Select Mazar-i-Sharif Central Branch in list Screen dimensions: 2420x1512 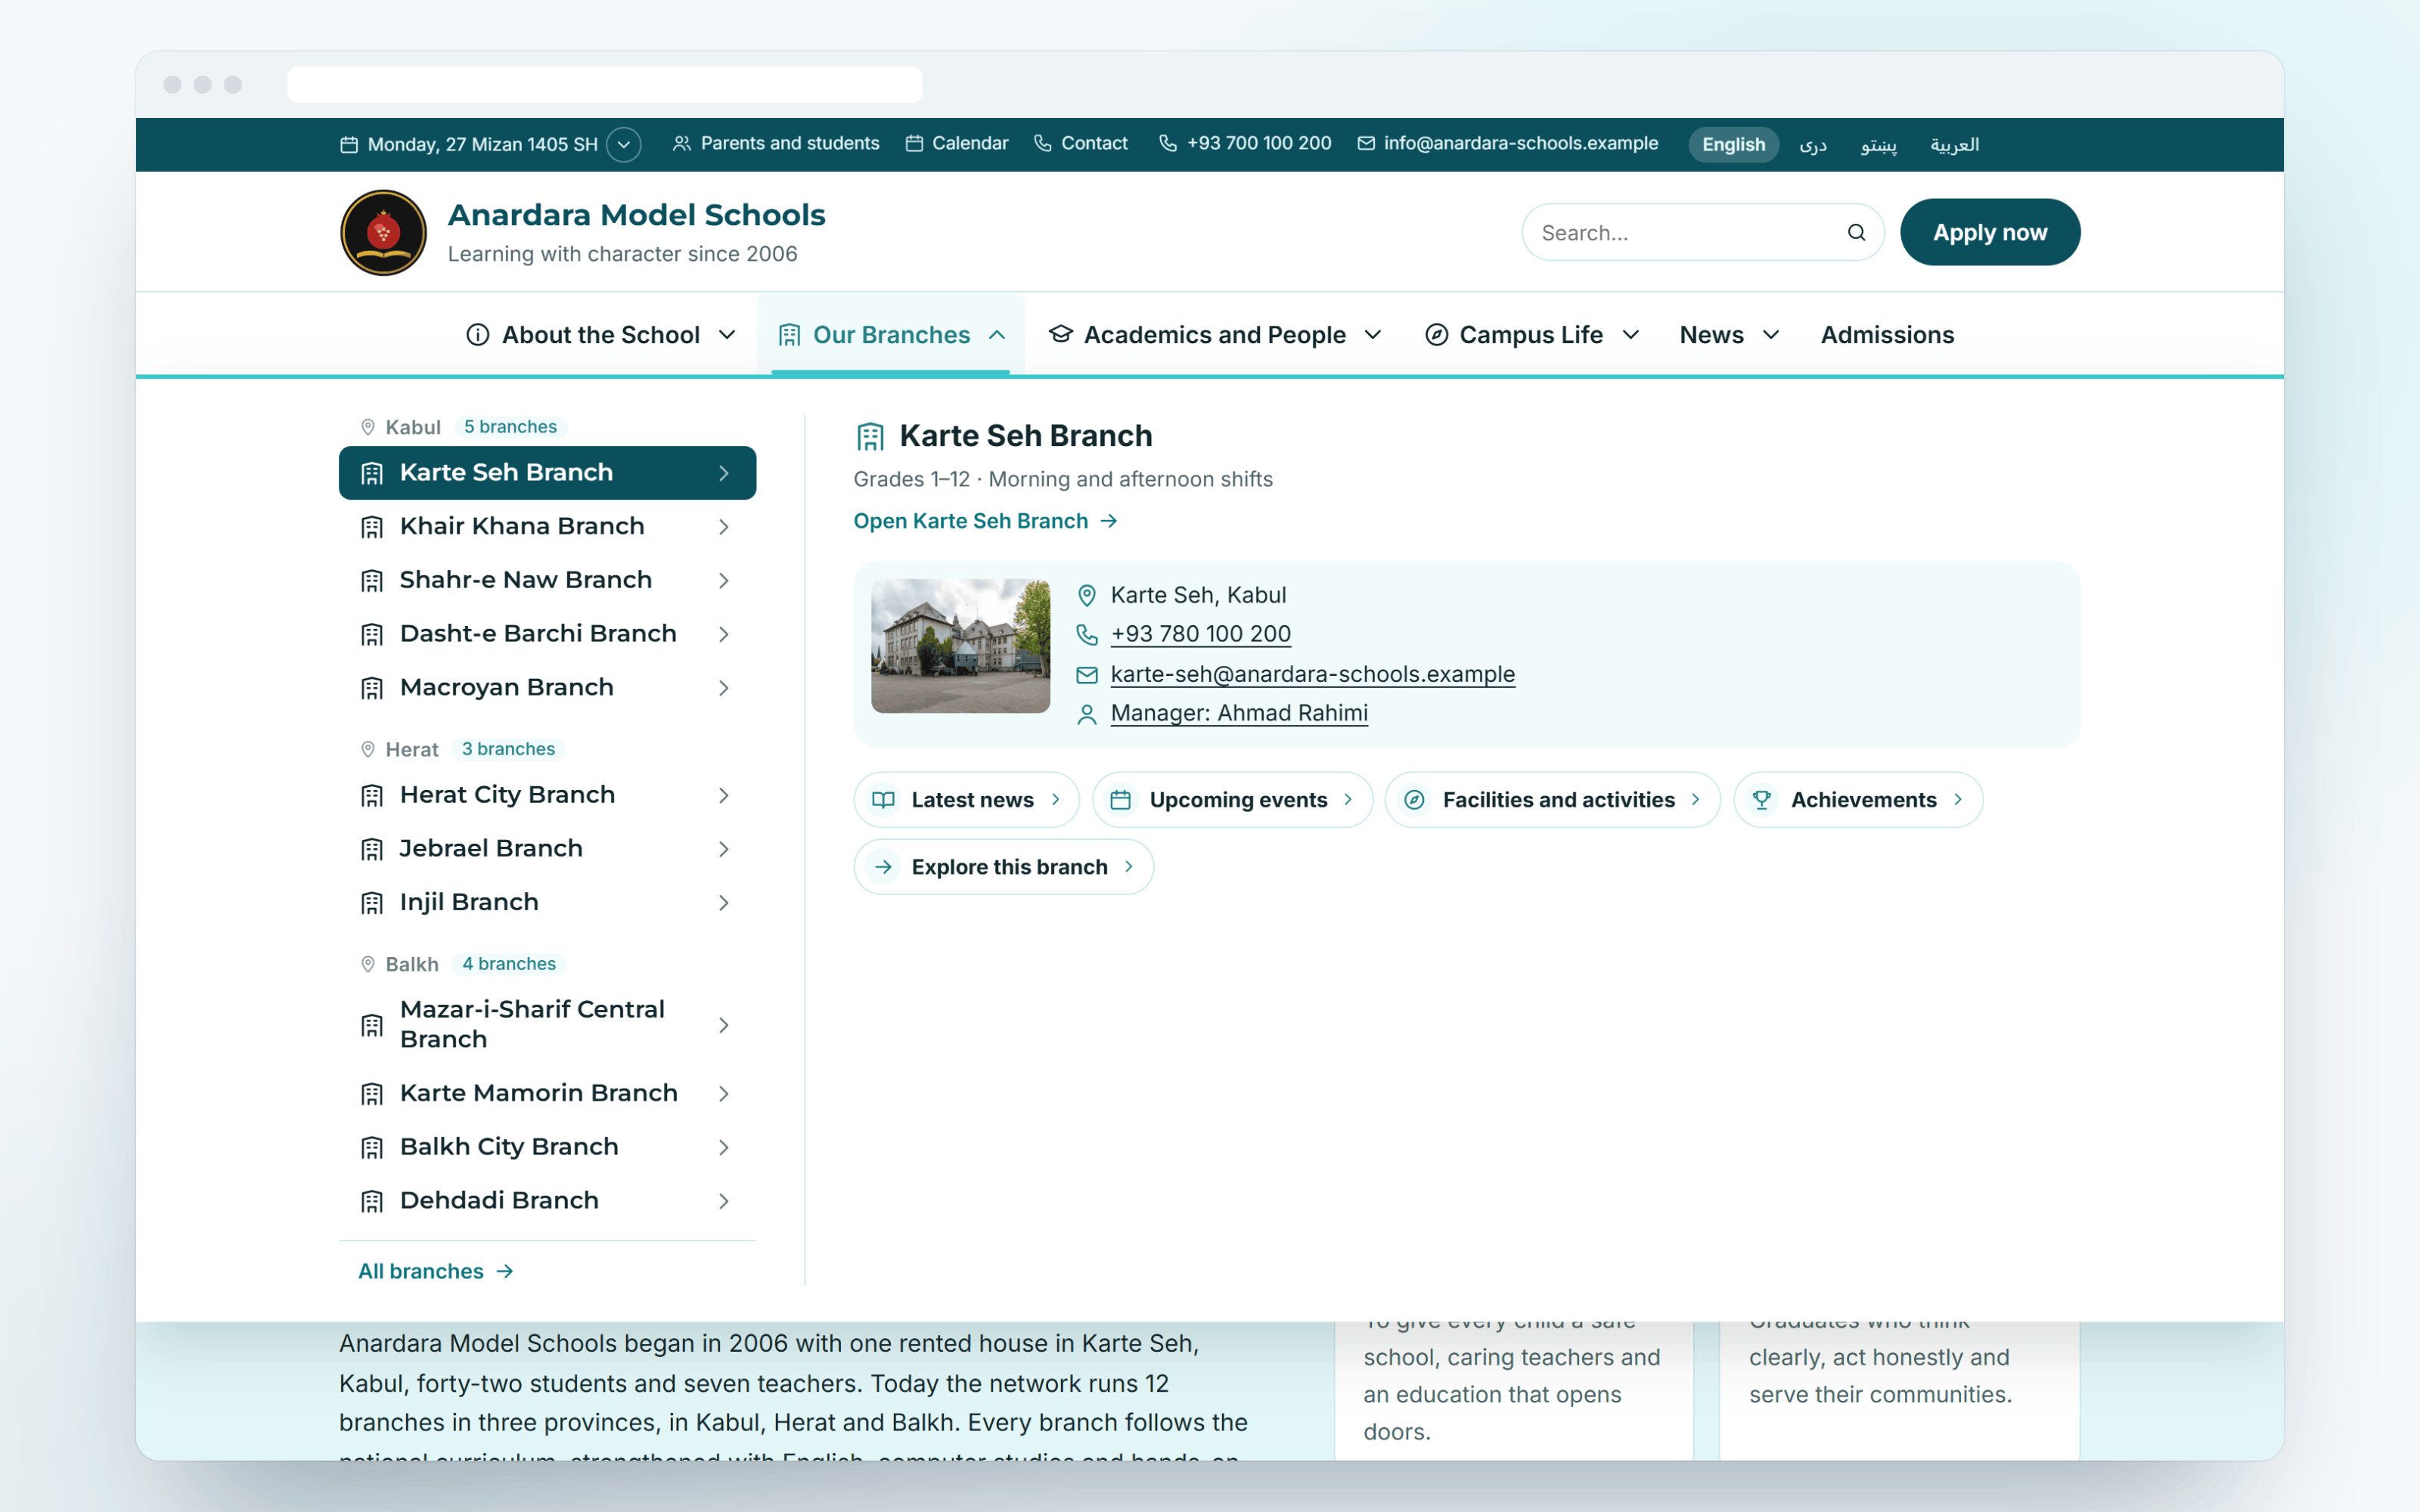pyautogui.click(x=547, y=1025)
